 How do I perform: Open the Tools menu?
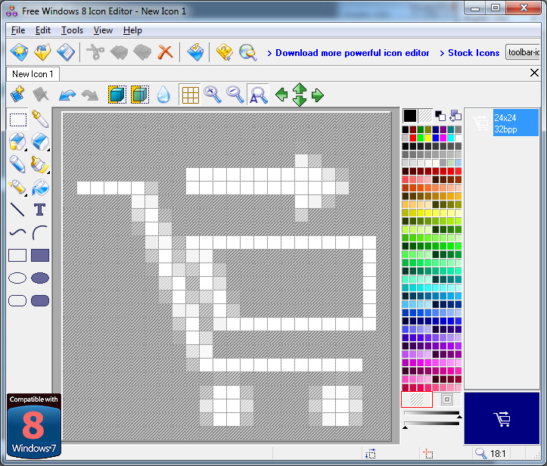point(72,30)
